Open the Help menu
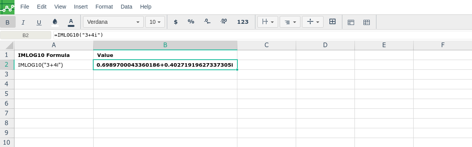Viewport: 472px width, 147px height. pyautogui.click(x=146, y=7)
